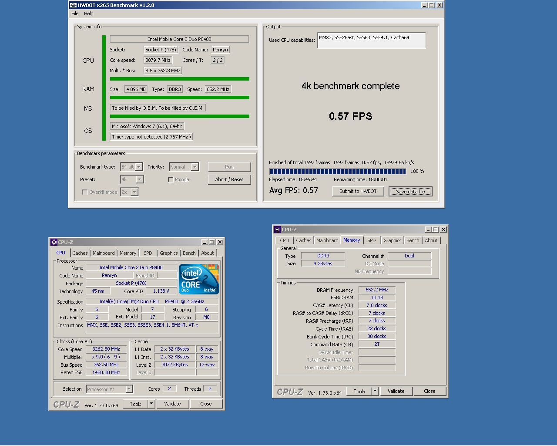Click the benchmark progress bar at 100%

[x=338, y=172]
